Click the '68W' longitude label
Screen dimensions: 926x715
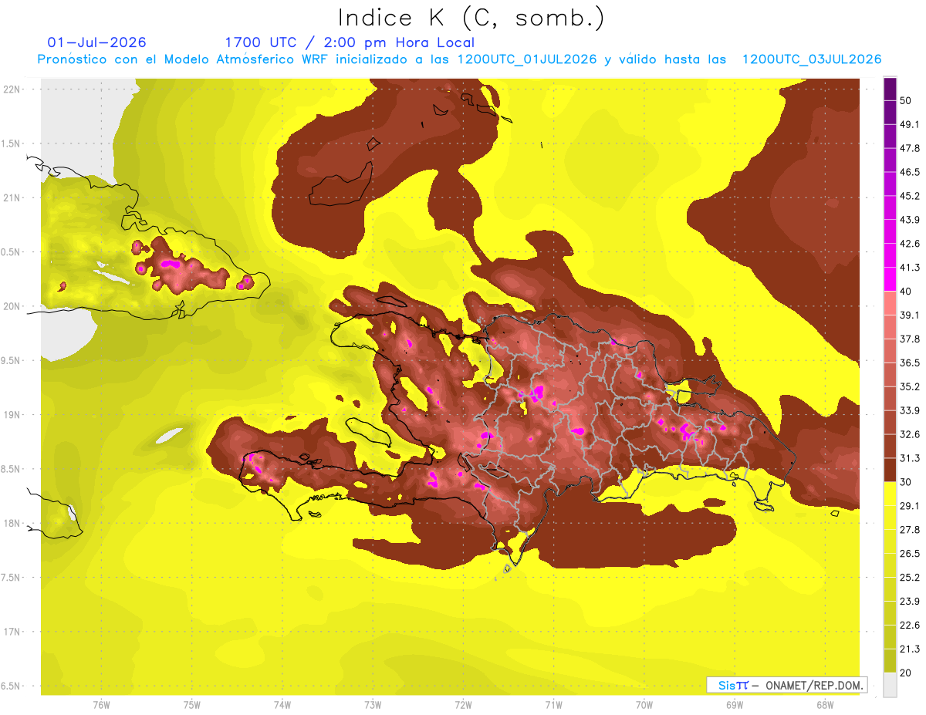tap(825, 704)
